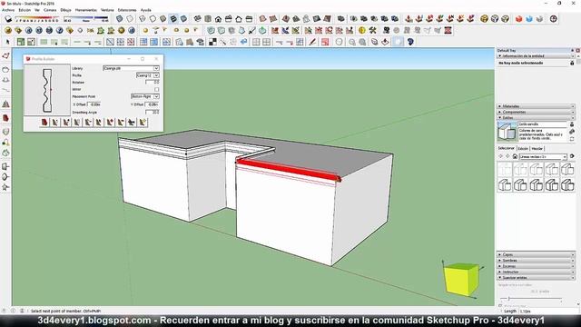Expand the Sombras panel
581x327 pixels.
(536, 261)
